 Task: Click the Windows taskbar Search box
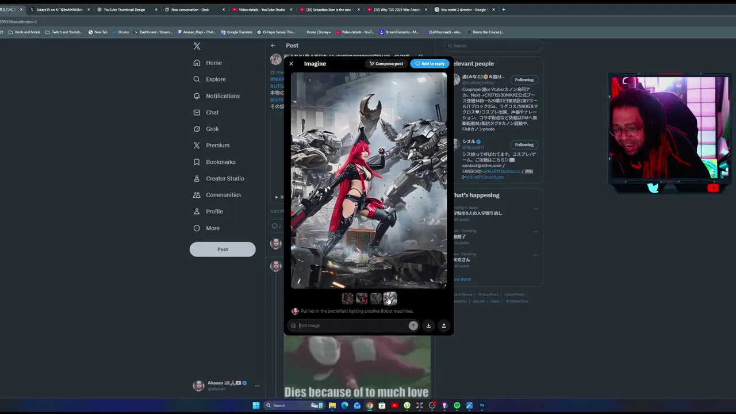click(x=294, y=405)
